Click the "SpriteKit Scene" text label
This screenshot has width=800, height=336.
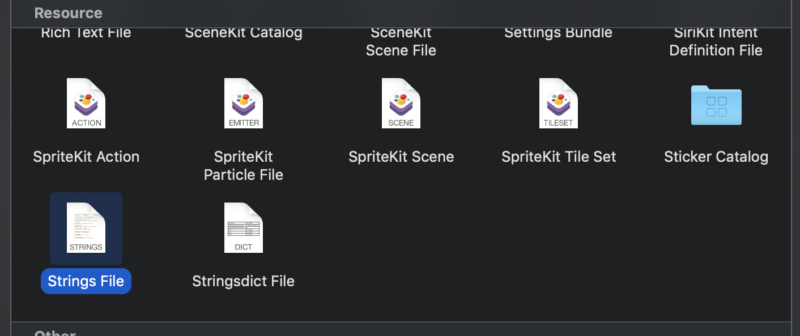click(401, 157)
